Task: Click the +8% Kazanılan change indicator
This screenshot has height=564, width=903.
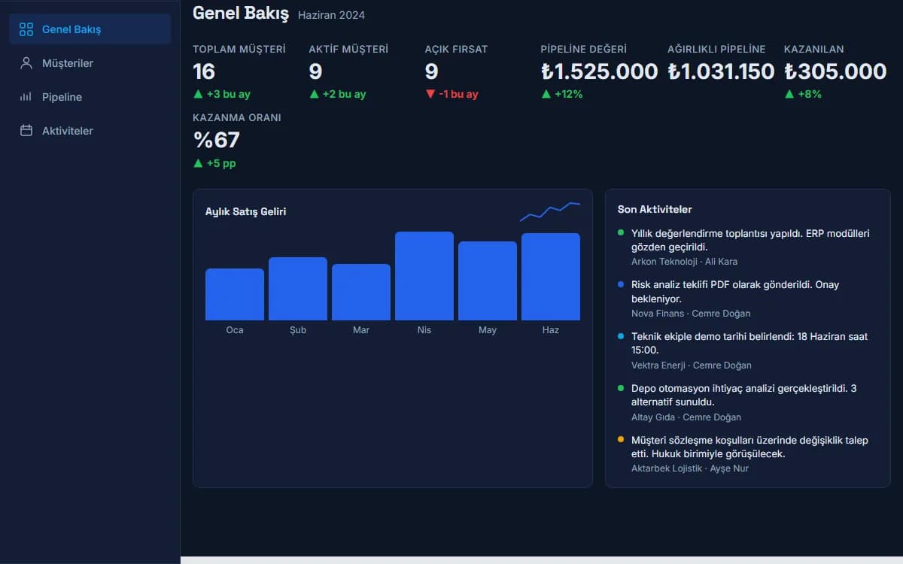Action: [803, 94]
